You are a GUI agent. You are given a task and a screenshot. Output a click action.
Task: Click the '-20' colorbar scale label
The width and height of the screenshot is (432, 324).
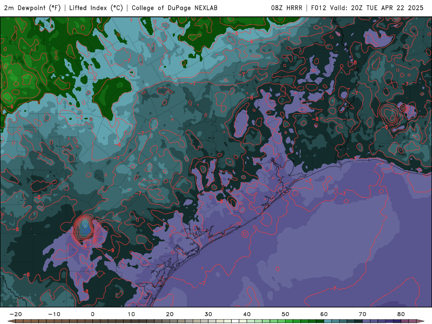click(x=16, y=314)
